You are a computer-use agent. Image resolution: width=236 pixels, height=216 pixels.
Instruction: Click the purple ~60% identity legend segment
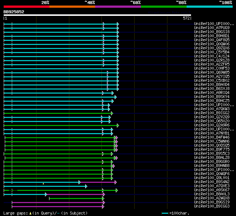pyautogui.click(x=118, y=7)
